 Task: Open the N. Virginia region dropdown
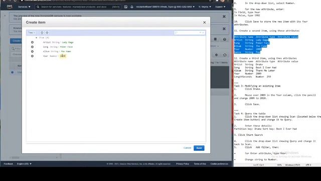205,7
